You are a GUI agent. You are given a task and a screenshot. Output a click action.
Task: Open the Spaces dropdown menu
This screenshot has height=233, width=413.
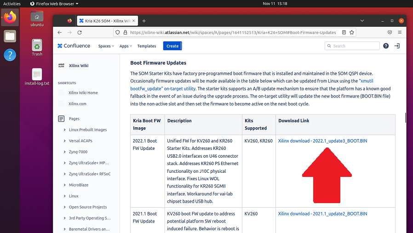tap(106, 46)
